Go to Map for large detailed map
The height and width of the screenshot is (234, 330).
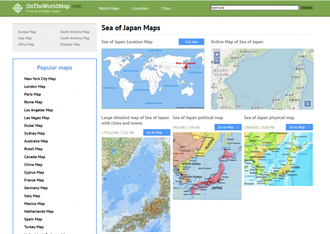(157, 132)
